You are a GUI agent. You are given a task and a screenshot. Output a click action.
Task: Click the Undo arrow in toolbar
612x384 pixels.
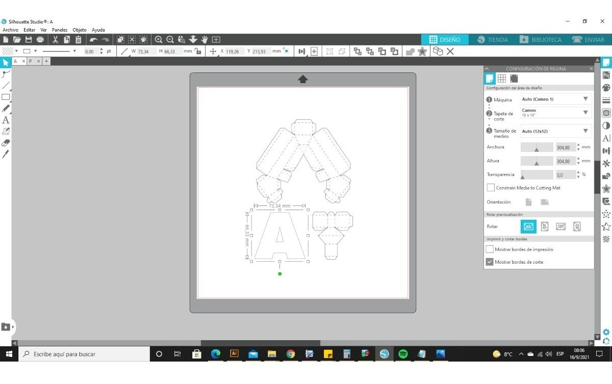click(x=93, y=39)
